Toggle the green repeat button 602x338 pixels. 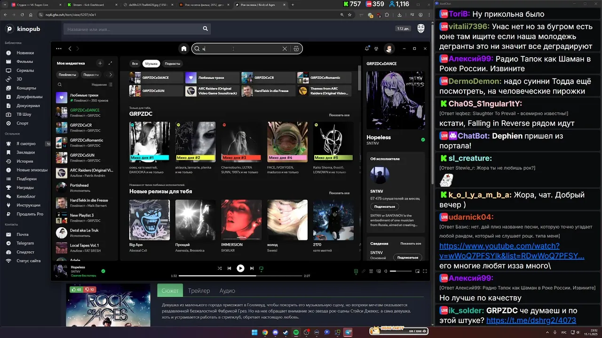[261, 269]
